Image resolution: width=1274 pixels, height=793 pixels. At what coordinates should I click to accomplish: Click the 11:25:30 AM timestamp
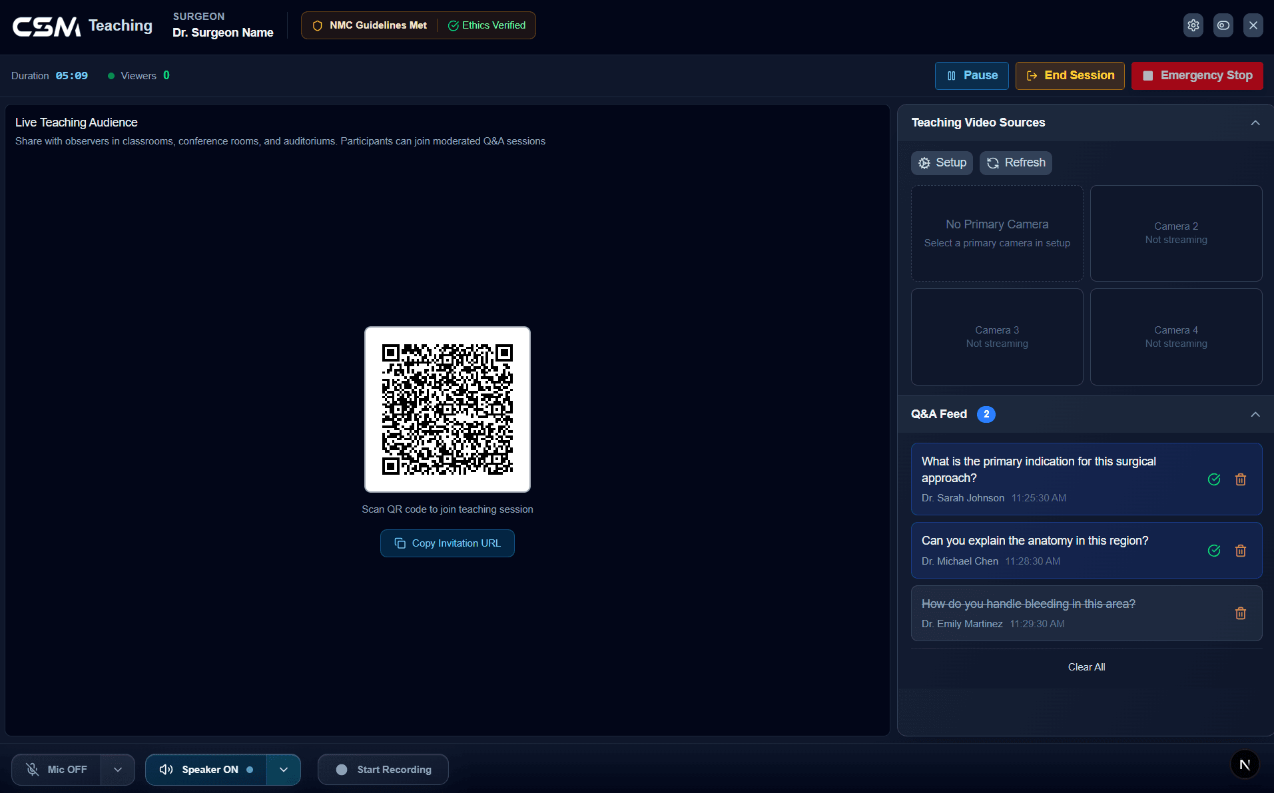1038,498
